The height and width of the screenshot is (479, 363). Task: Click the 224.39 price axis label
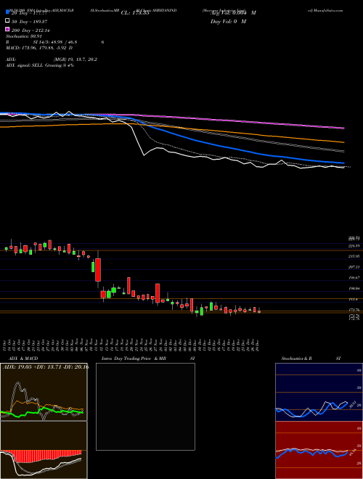(354, 245)
